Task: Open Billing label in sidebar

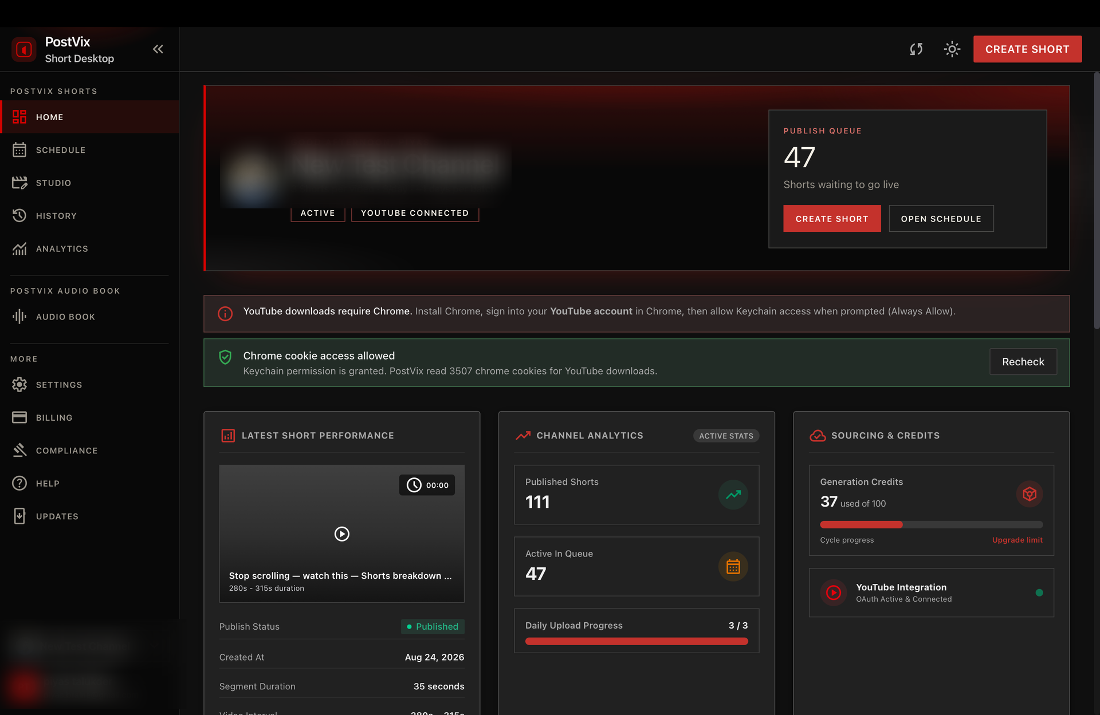Action: click(54, 418)
